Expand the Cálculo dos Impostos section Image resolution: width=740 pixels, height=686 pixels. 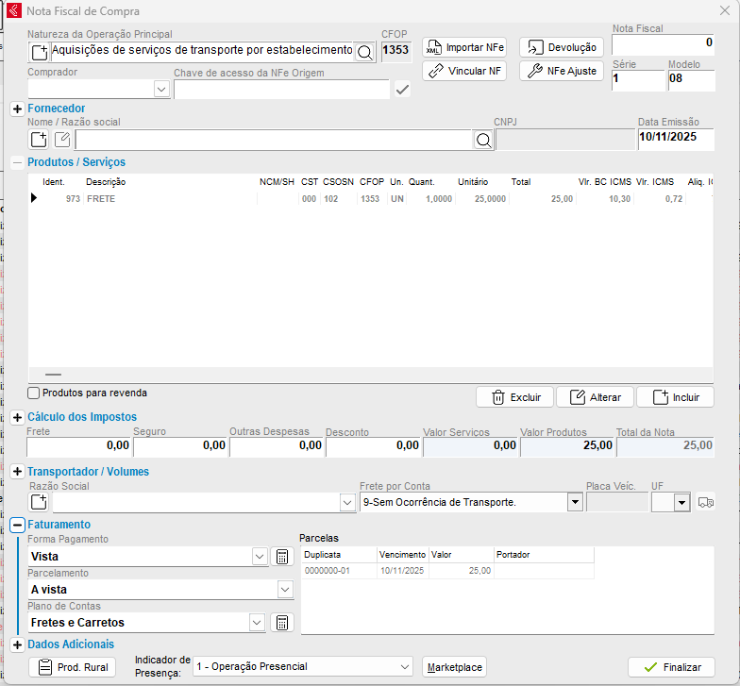point(17,417)
